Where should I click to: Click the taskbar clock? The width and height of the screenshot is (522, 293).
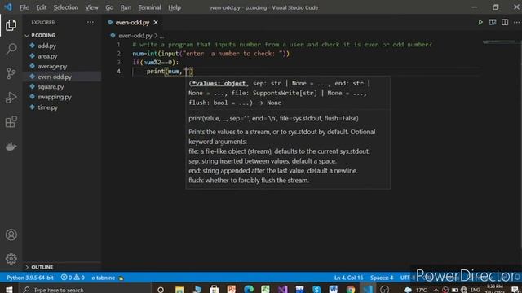(x=495, y=290)
